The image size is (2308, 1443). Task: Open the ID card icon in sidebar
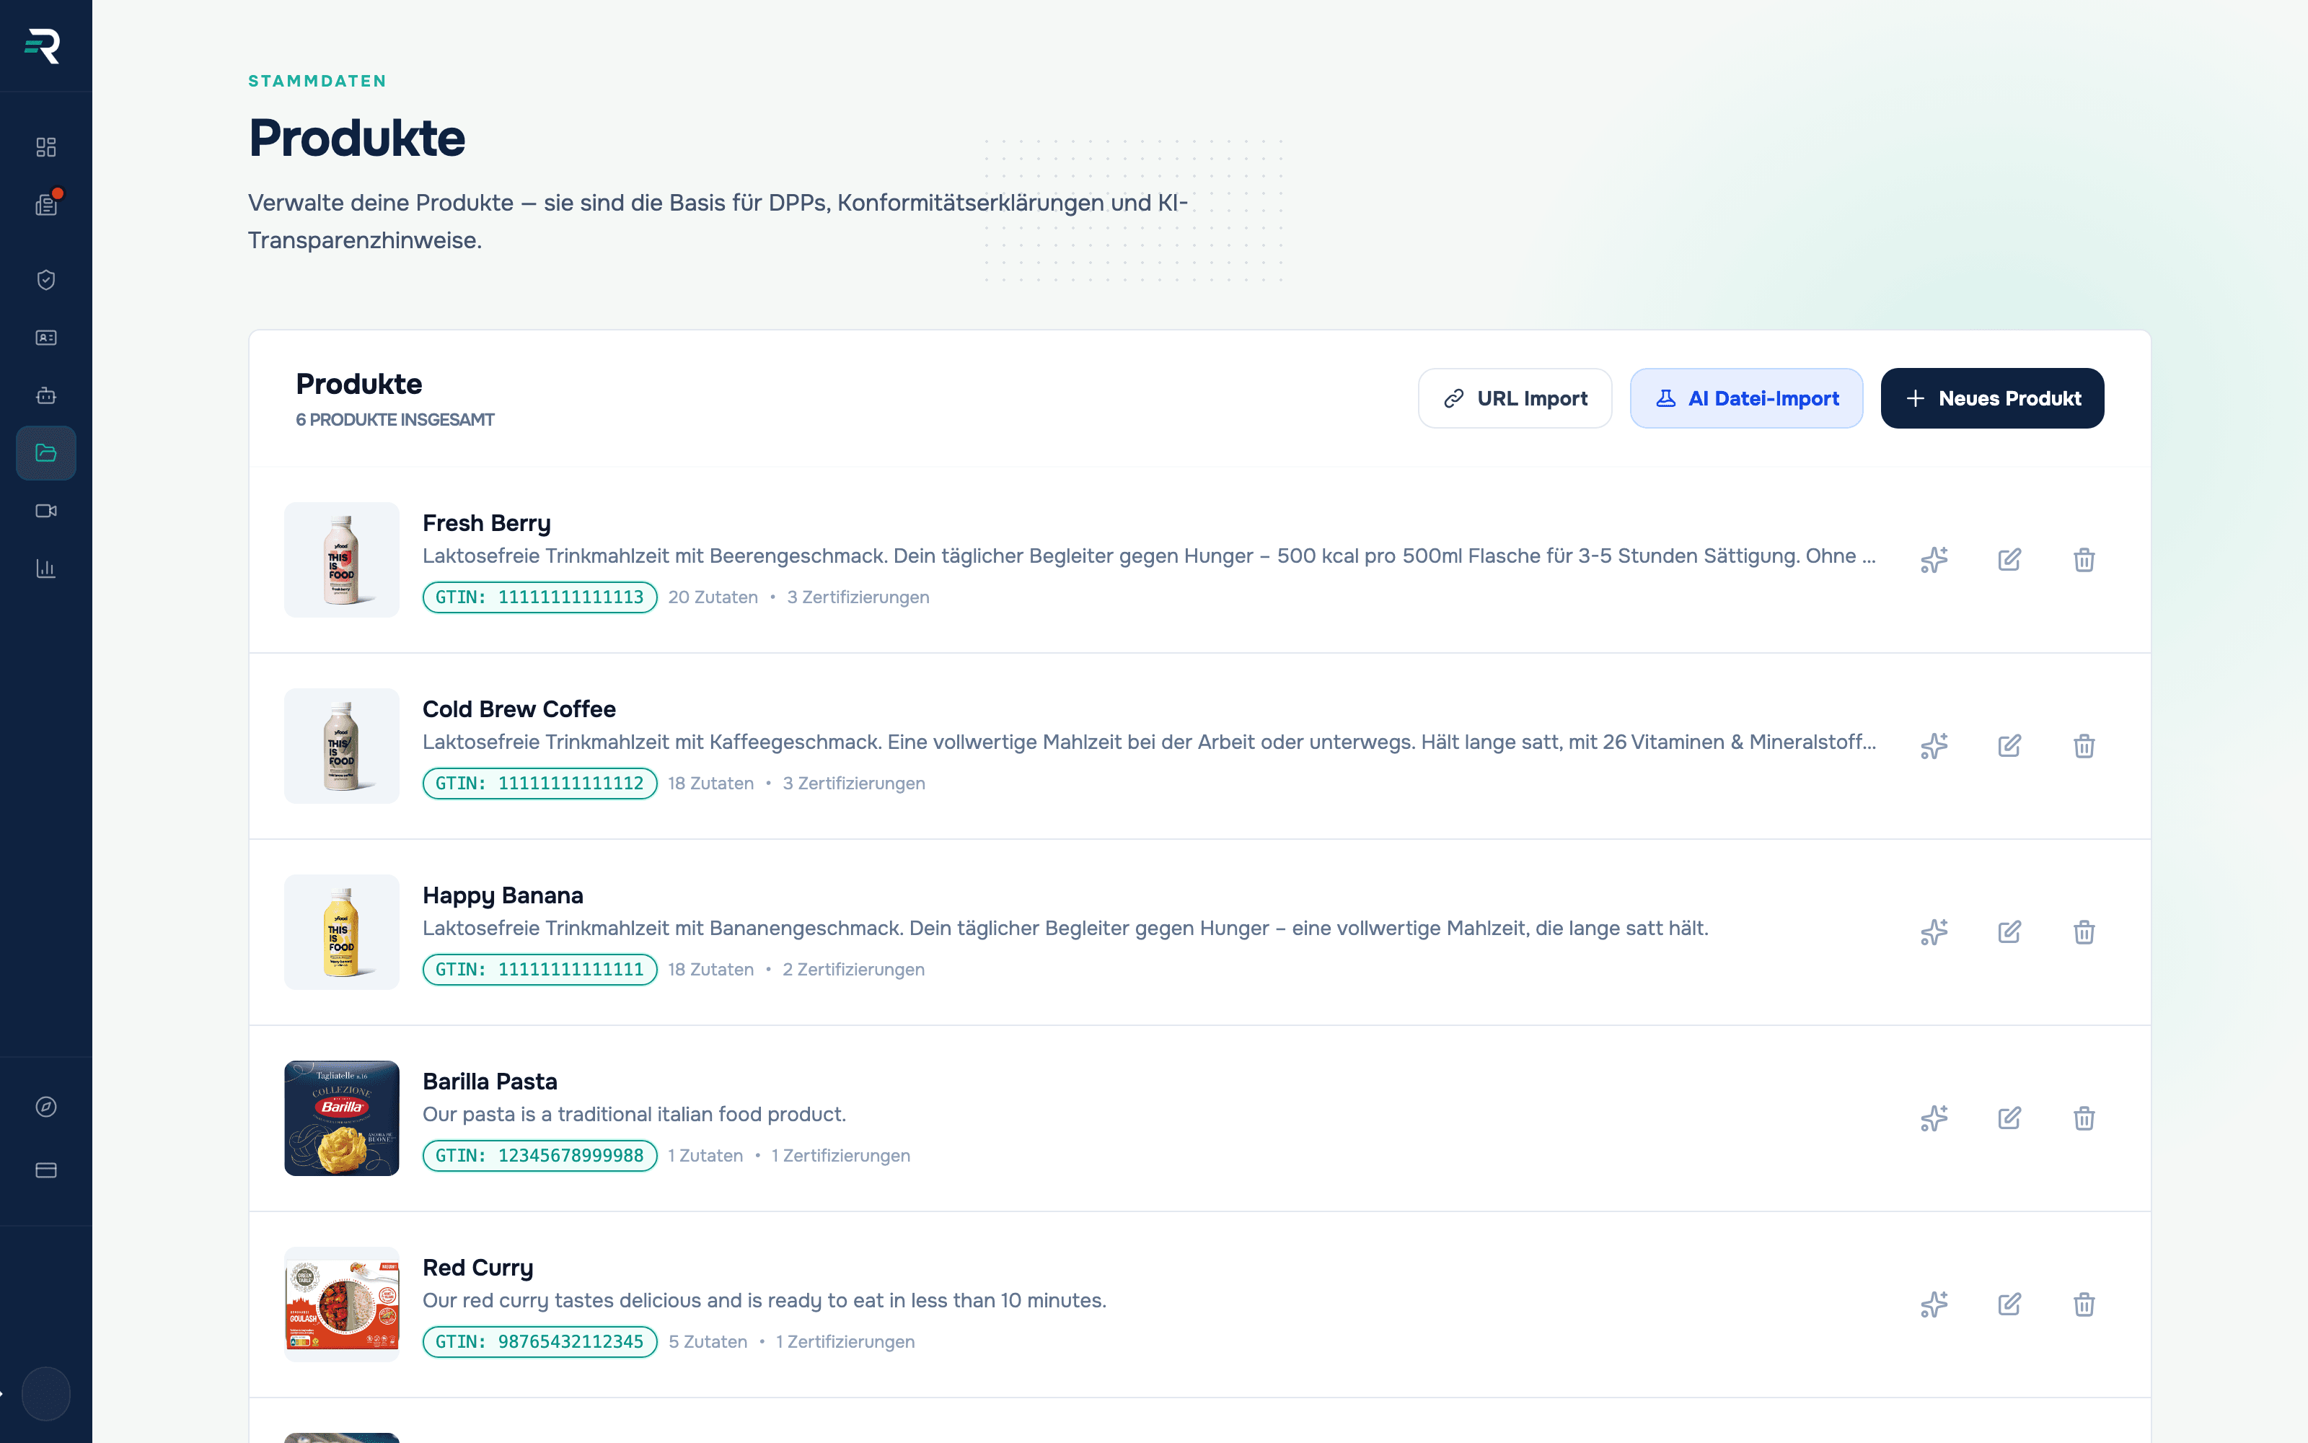[45, 338]
